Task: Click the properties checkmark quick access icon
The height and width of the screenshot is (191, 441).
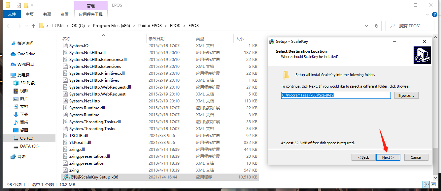Action: [x=18, y=5]
